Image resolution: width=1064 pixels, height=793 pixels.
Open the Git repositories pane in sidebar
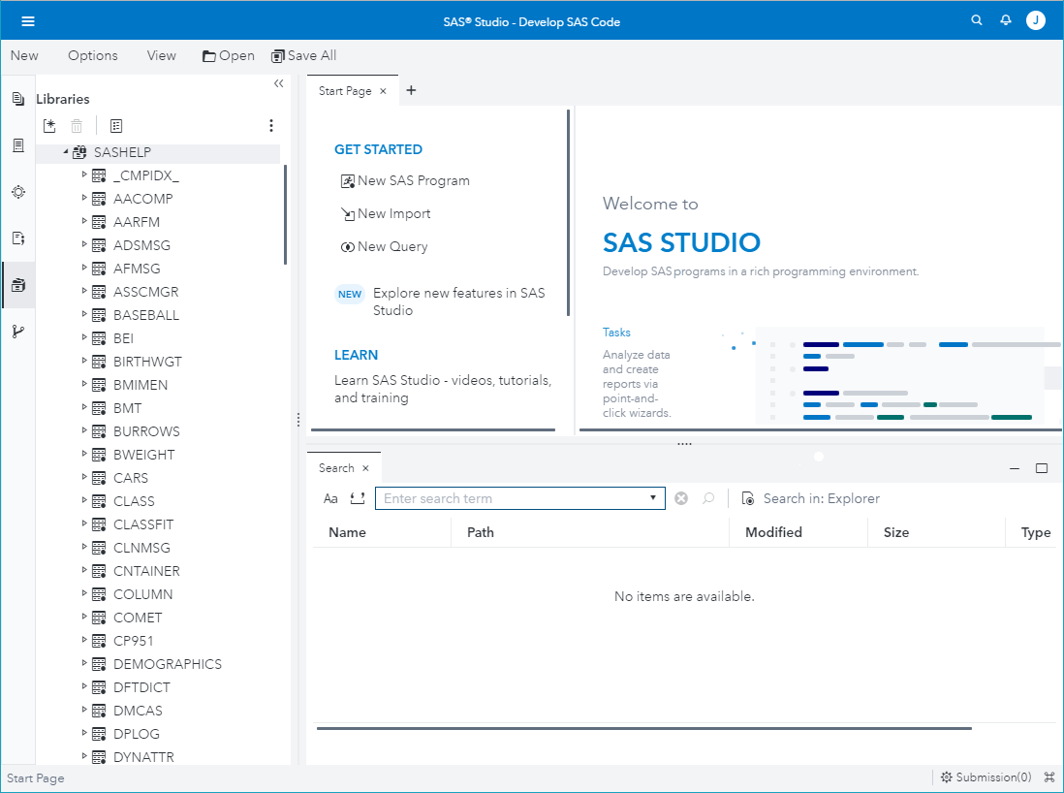tap(17, 332)
